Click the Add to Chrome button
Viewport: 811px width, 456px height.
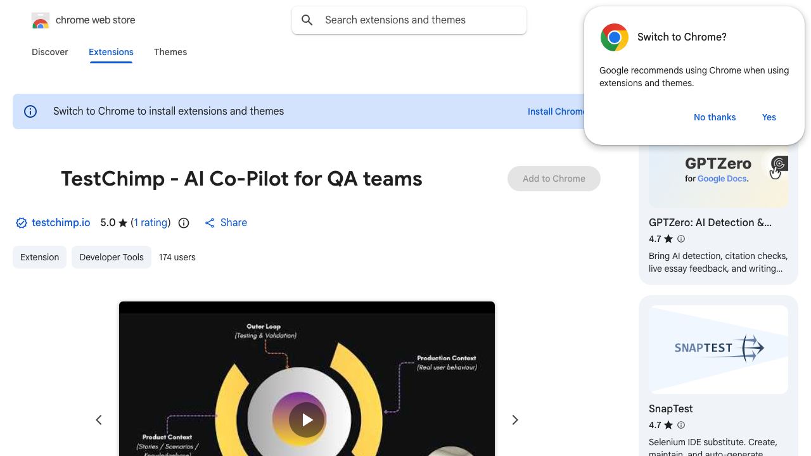554,179
